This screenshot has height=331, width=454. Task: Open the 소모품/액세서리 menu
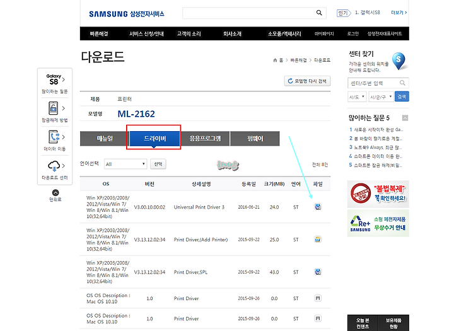coord(284,33)
